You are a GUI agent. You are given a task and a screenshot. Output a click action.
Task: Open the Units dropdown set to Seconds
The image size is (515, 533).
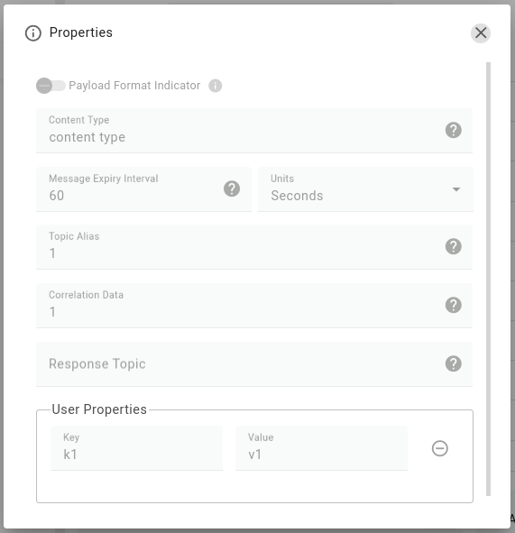[365, 189]
